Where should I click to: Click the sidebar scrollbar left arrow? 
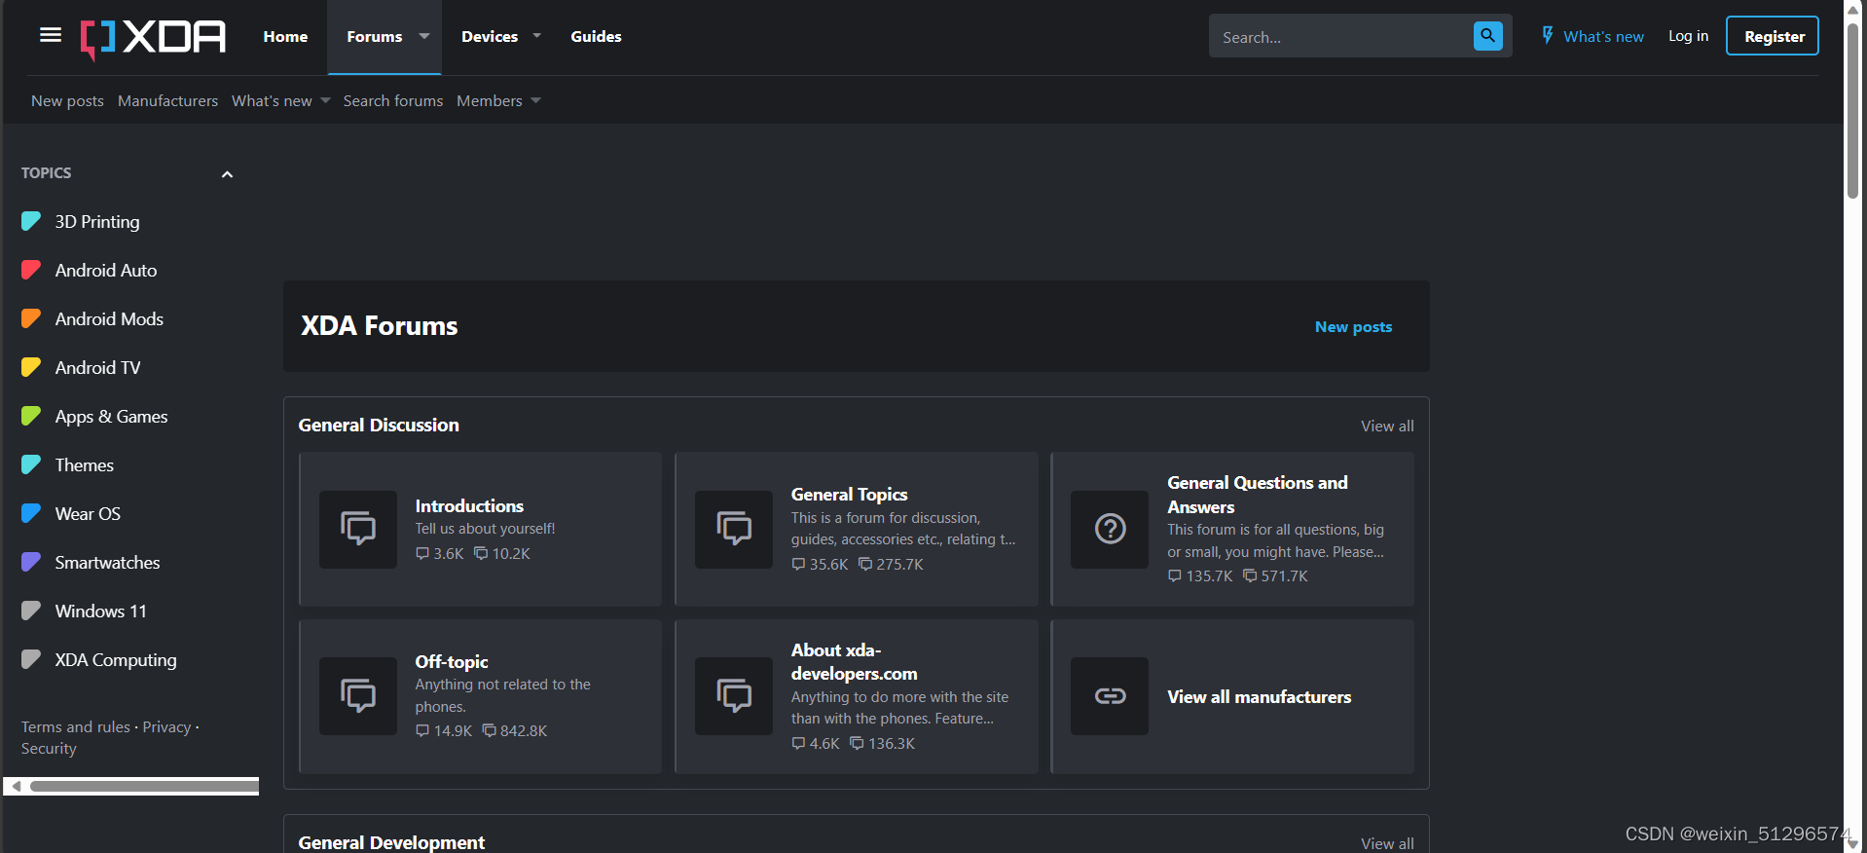(16, 786)
